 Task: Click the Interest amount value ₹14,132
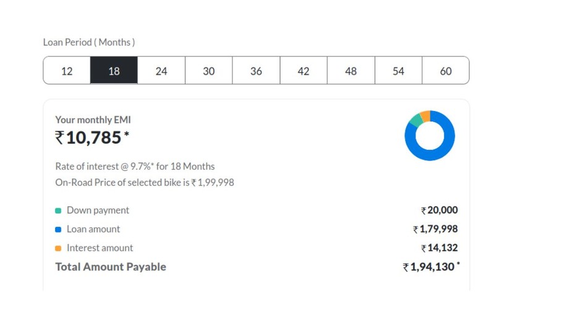tap(440, 248)
